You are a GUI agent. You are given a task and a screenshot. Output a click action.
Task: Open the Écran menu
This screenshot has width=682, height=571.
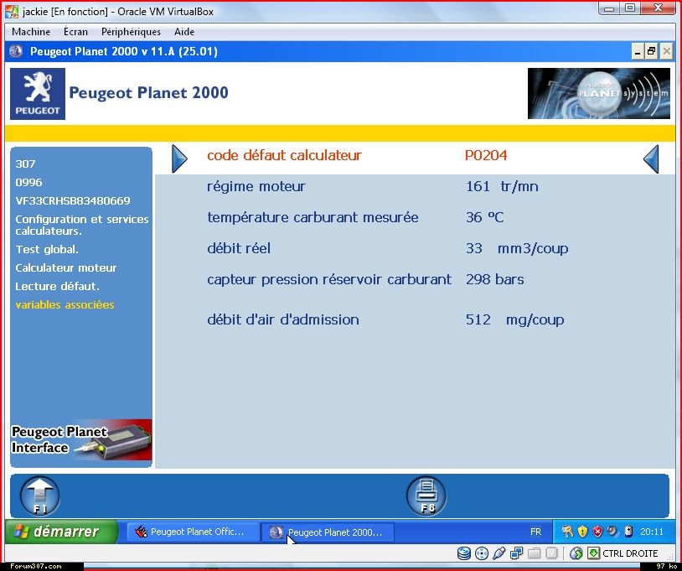click(x=75, y=32)
